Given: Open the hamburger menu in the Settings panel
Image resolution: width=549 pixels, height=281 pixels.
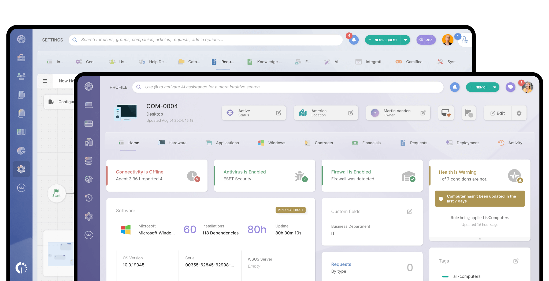Looking at the screenshot, I should [x=45, y=81].
